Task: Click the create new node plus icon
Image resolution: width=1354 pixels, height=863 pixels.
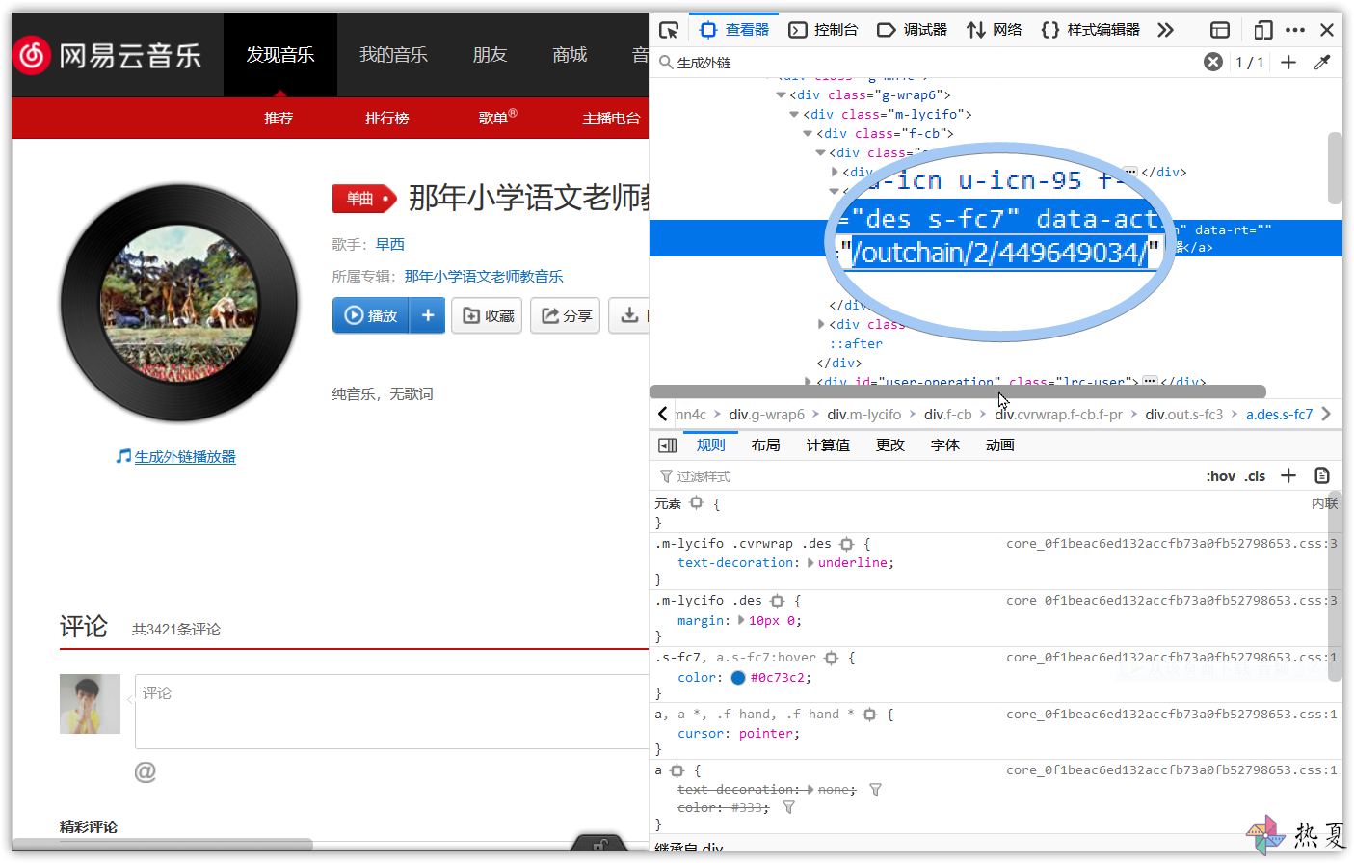Action: [x=1288, y=63]
